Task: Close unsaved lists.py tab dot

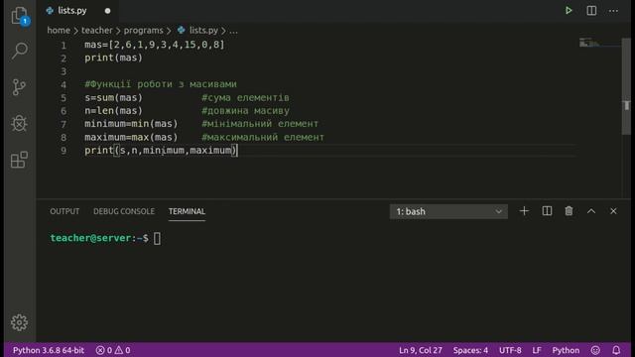Action: [x=107, y=11]
